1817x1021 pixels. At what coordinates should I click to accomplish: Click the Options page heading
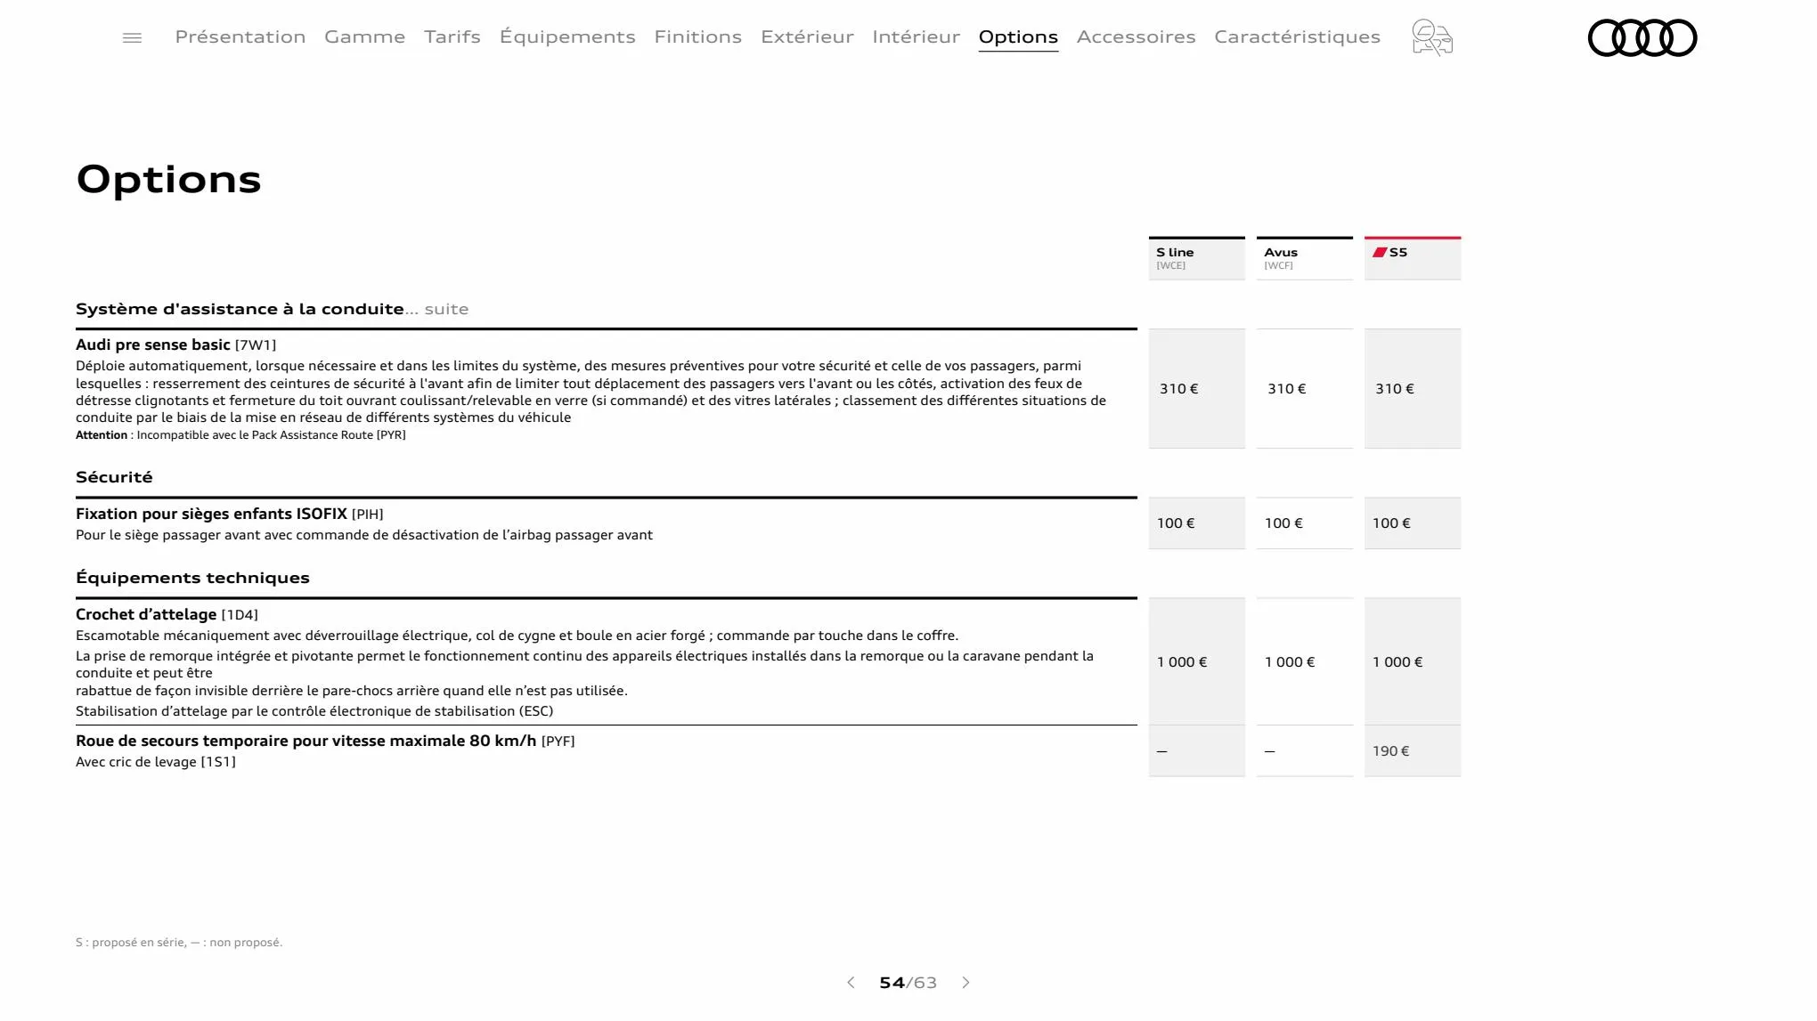click(x=169, y=179)
